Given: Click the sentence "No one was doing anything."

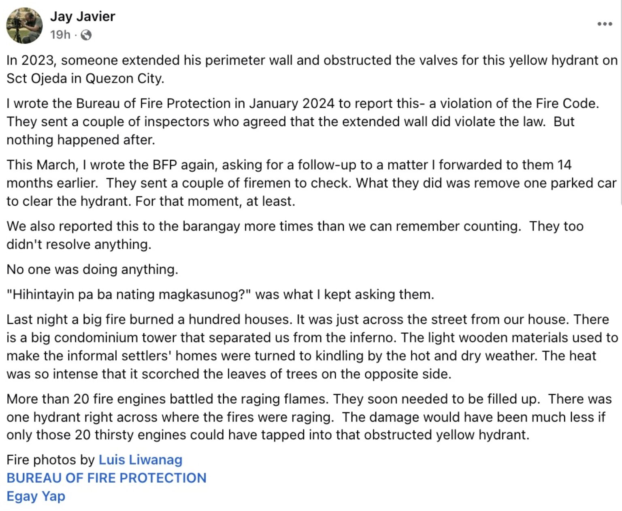Looking at the screenshot, I should click(92, 269).
